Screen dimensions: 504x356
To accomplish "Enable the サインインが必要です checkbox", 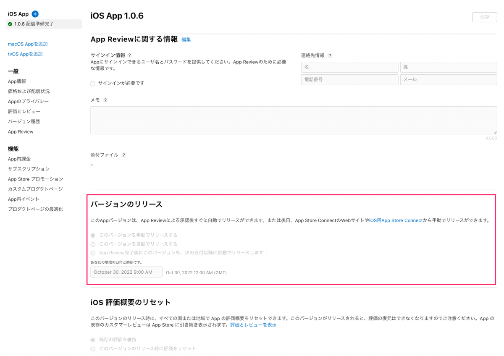I will 93,84.
